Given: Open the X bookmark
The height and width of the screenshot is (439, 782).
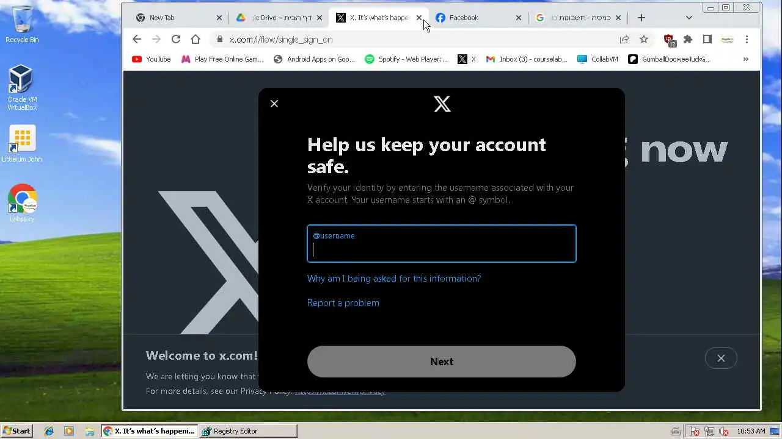Looking at the screenshot, I should pyautogui.click(x=467, y=59).
